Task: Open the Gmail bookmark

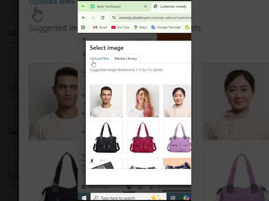Action: tap(100, 27)
